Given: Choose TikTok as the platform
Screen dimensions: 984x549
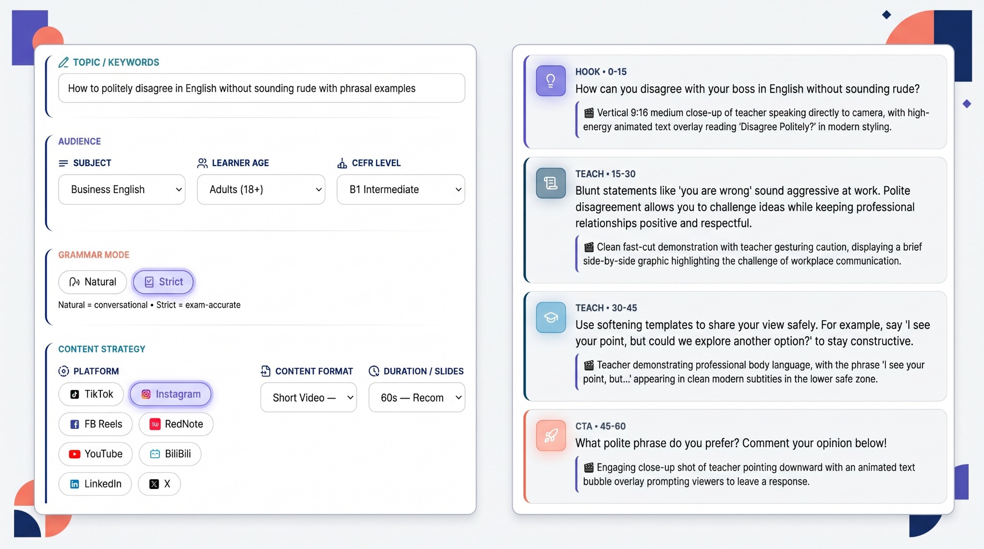Looking at the screenshot, I should 91,394.
